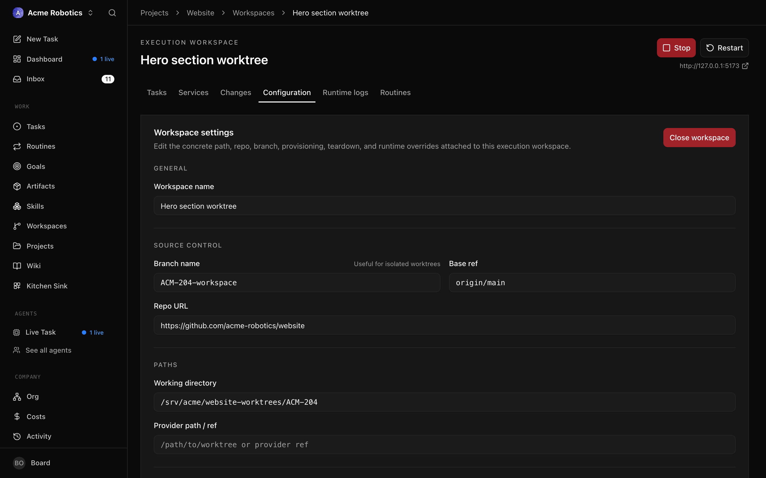Viewport: 766px width, 478px height.
Task: Open Dashboard in sidebar
Action: (x=64, y=59)
